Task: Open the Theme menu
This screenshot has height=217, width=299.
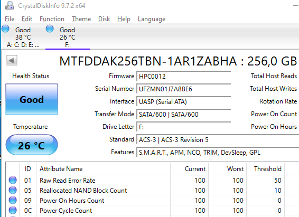Action: tap(81, 19)
